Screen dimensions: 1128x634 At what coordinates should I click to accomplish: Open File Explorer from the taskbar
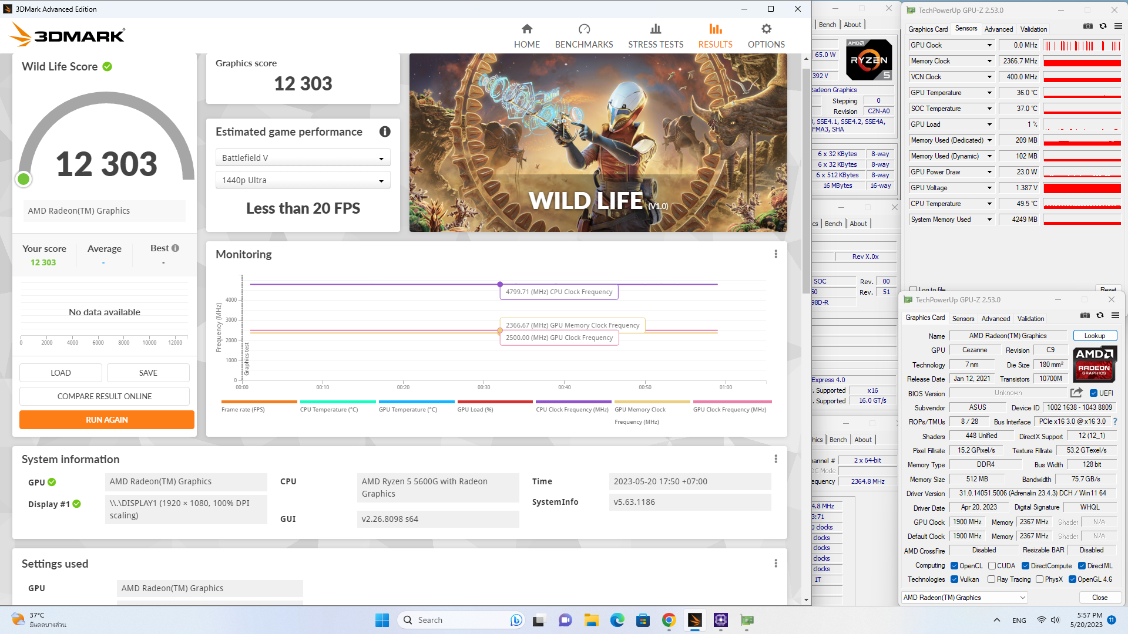(x=591, y=620)
